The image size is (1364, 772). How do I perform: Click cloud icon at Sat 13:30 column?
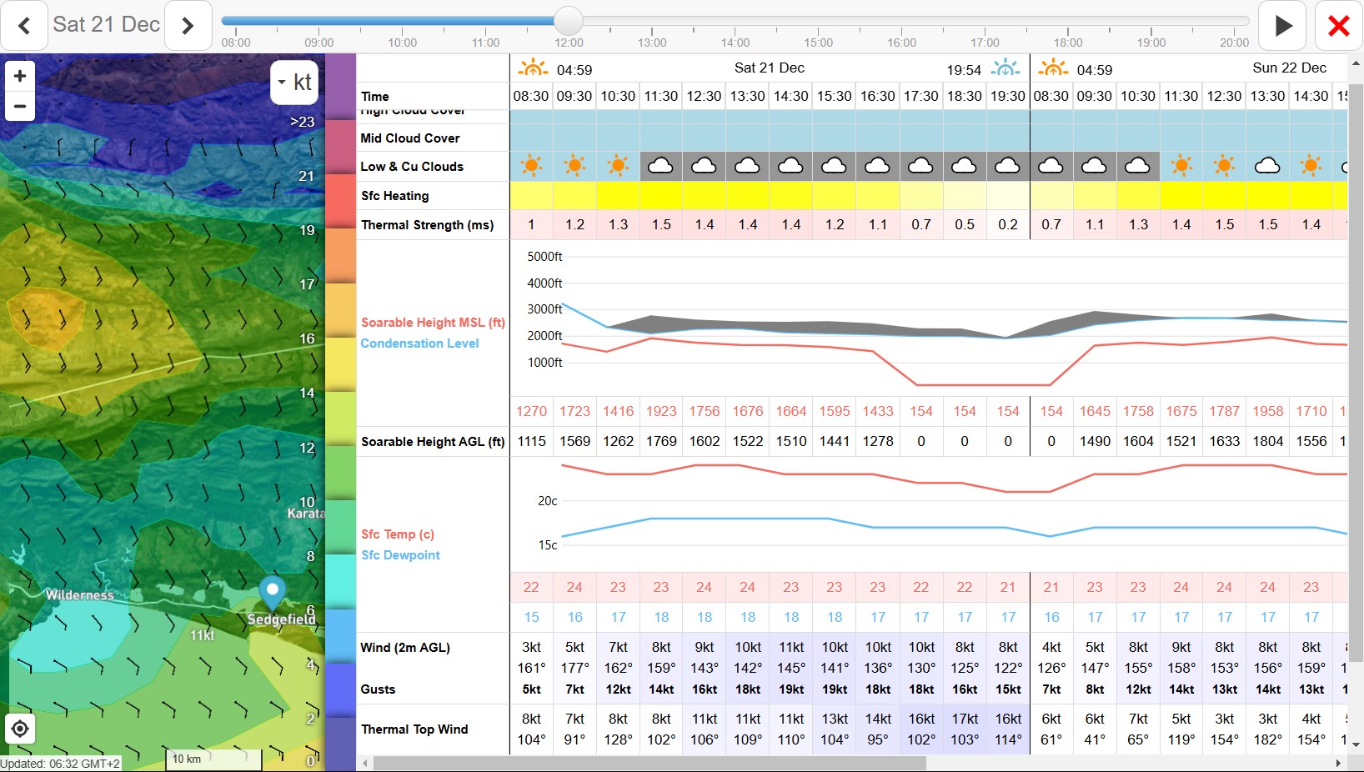(748, 166)
